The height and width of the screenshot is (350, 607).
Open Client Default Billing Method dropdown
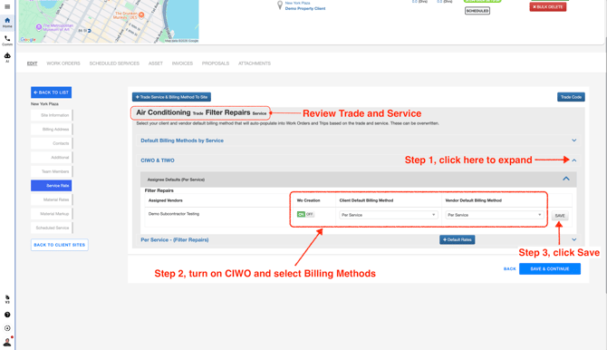point(389,215)
